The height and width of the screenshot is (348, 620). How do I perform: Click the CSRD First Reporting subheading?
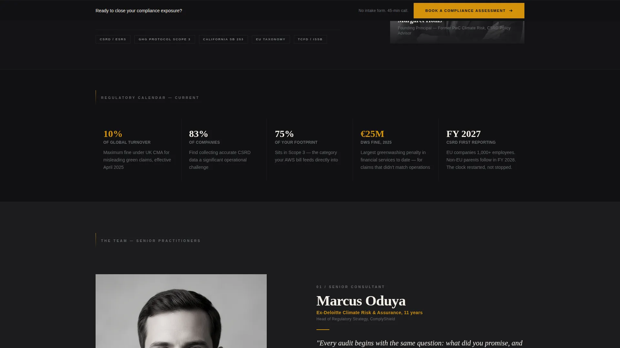click(471, 142)
